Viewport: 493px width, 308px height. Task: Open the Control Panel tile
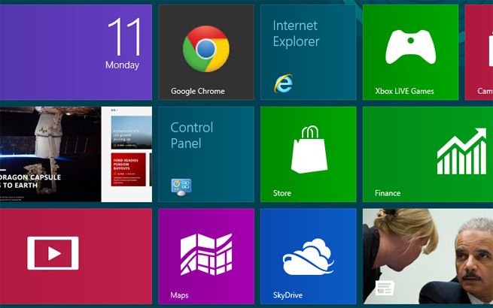click(x=206, y=154)
